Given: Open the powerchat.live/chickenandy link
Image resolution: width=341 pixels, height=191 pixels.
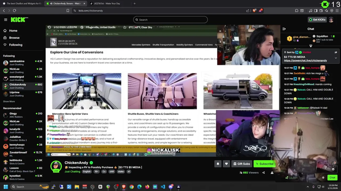Looking at the screenshot, I should coord(305,60).
